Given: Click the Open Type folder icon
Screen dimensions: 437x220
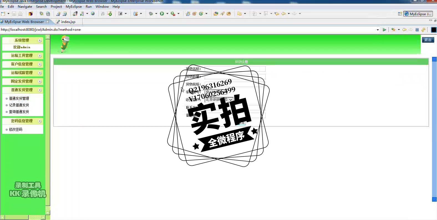Looking at the screenshot, I should pos(216,14).
